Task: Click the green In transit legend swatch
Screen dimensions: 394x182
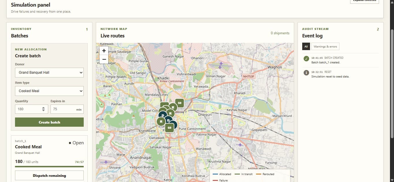Action: point(237,174)
